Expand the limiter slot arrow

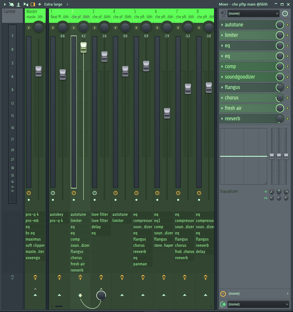[222, 35]
